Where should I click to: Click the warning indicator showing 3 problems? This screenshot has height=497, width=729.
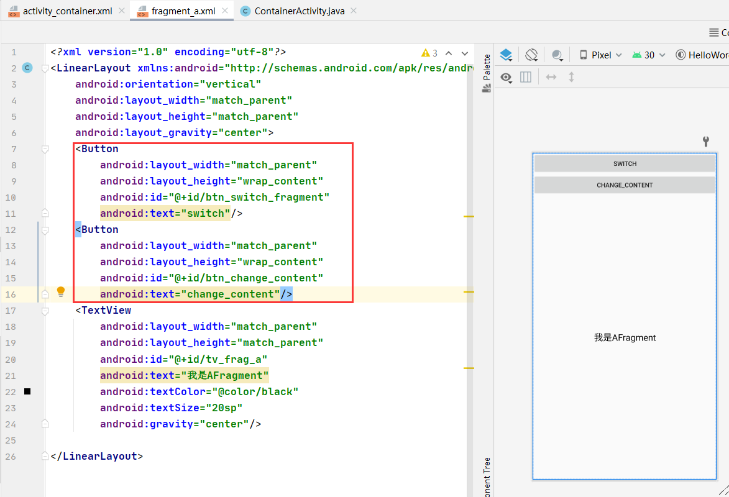pyautogui.click(x=429, y=53)
